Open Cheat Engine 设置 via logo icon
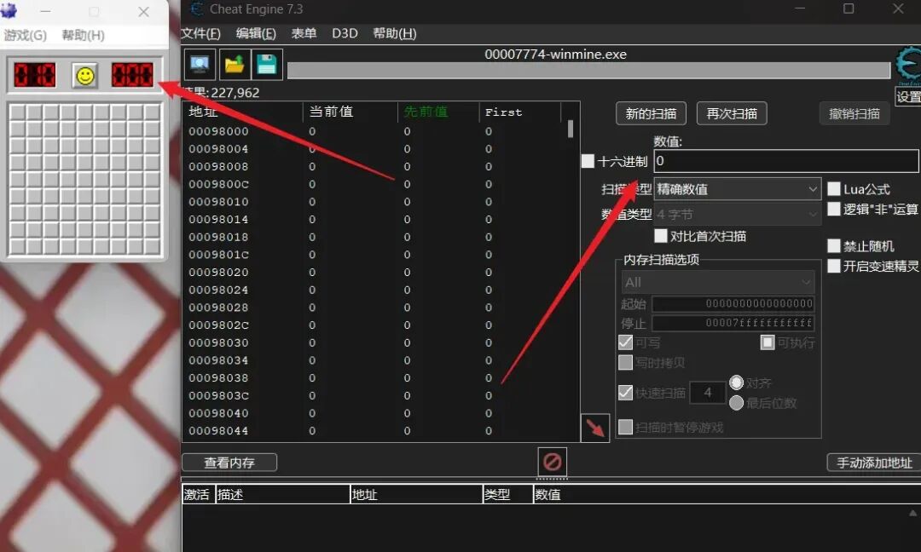 tap(907, 64)
